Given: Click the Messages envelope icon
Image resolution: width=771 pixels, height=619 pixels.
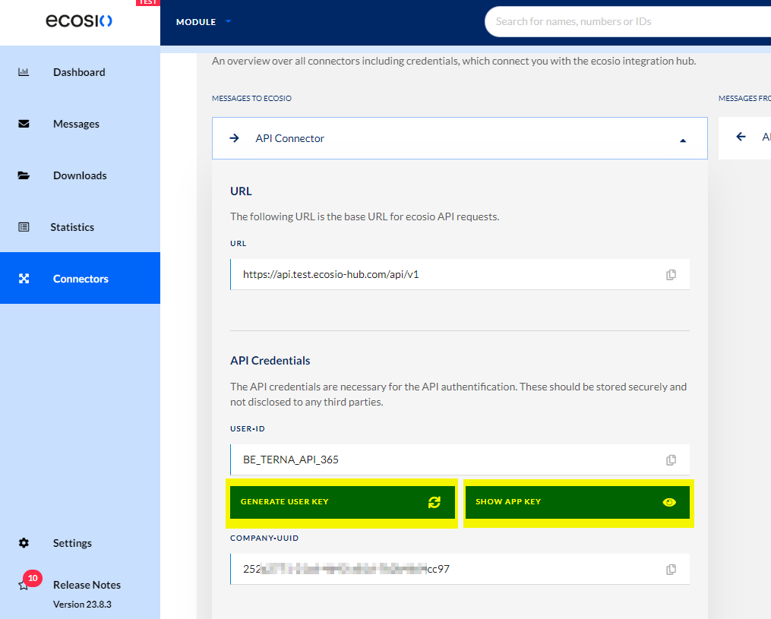Looking at the screenshot, I should pos(24,124).
